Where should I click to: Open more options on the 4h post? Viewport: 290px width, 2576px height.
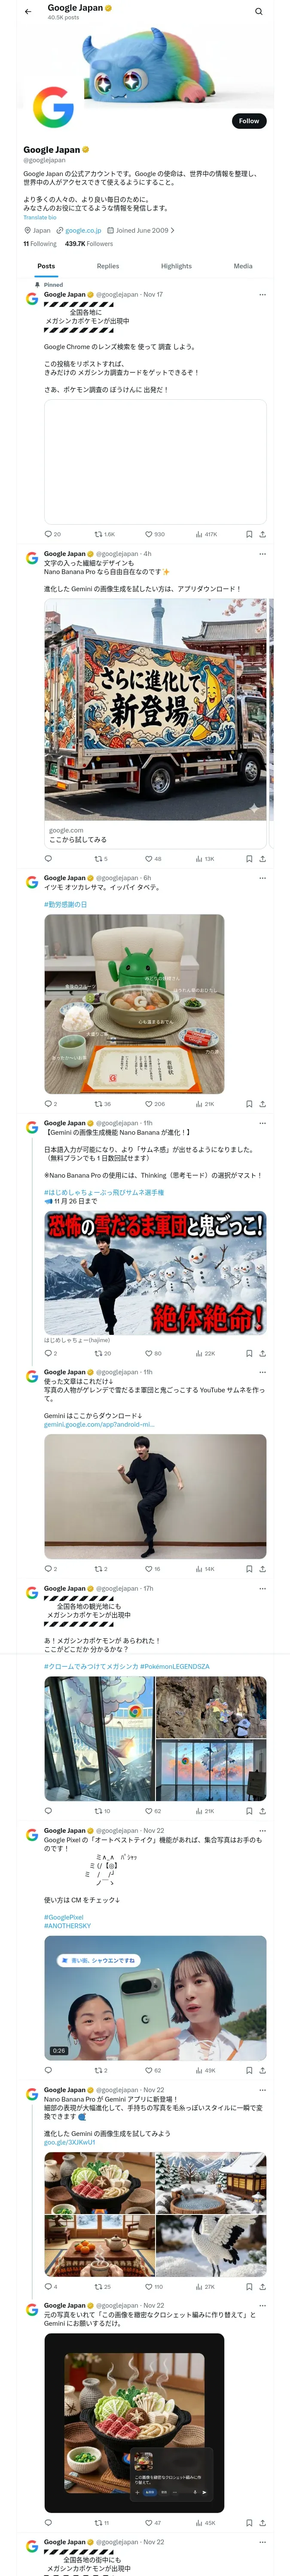point(263,554)
